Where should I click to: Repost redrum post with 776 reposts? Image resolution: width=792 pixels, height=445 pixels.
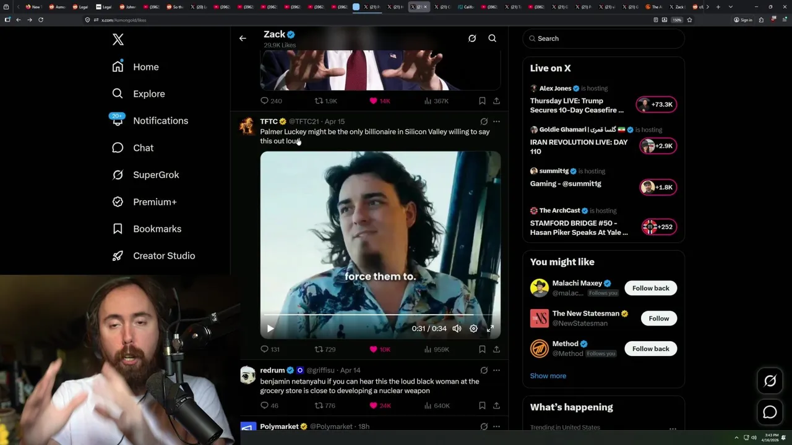point(325,405)
